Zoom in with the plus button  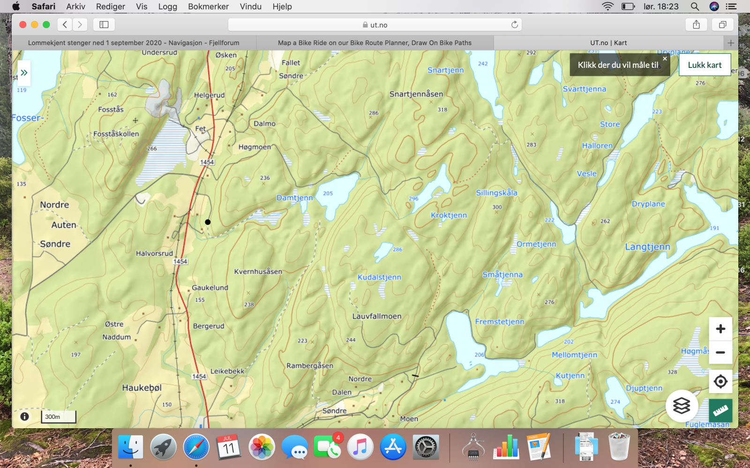[x=720, y=329]
